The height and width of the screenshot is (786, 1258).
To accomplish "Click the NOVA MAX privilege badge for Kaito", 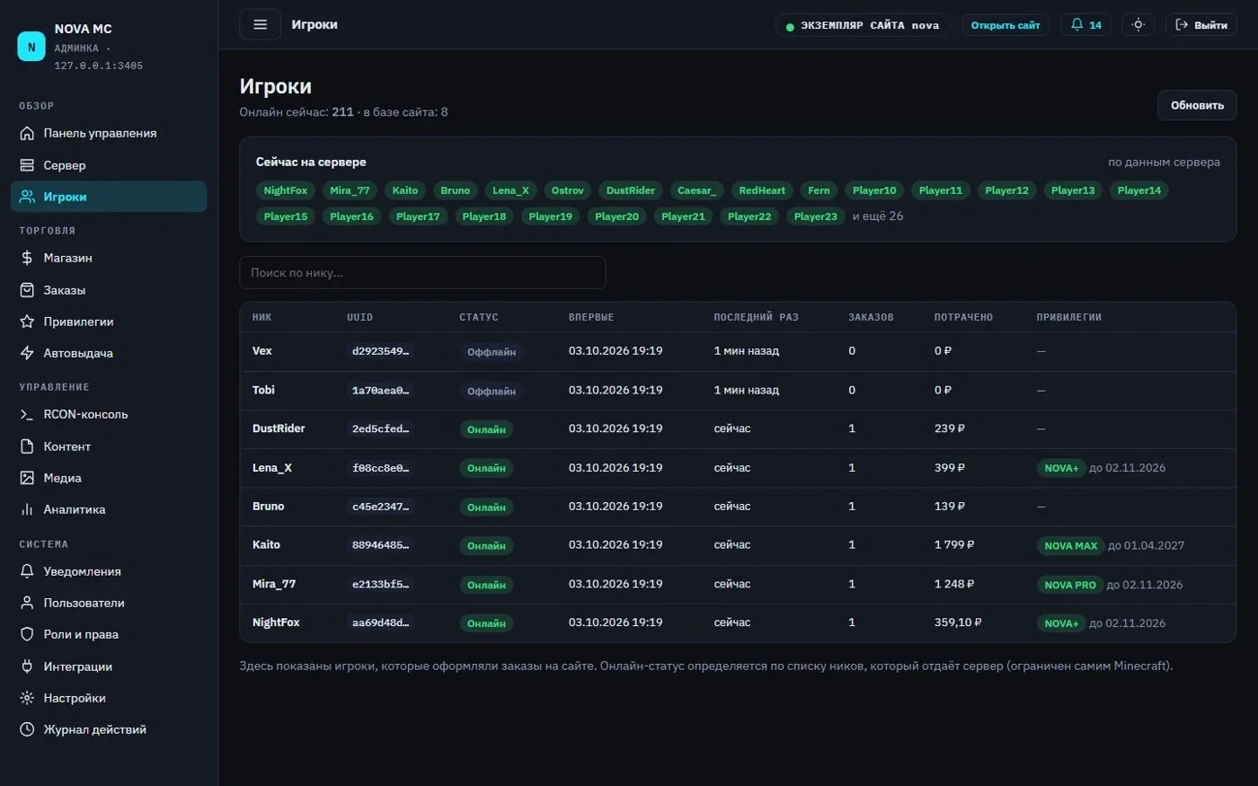I will (1070, 545).
